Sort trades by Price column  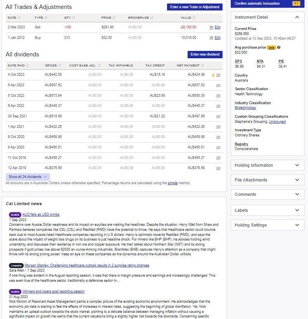click(x=114, y=18)
